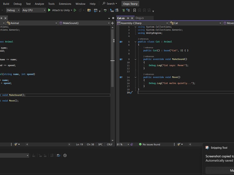The image size is (234, 175).
Task: Click the inheritance margin icon beside MakeSound line 9
Action: click(121, 60)
